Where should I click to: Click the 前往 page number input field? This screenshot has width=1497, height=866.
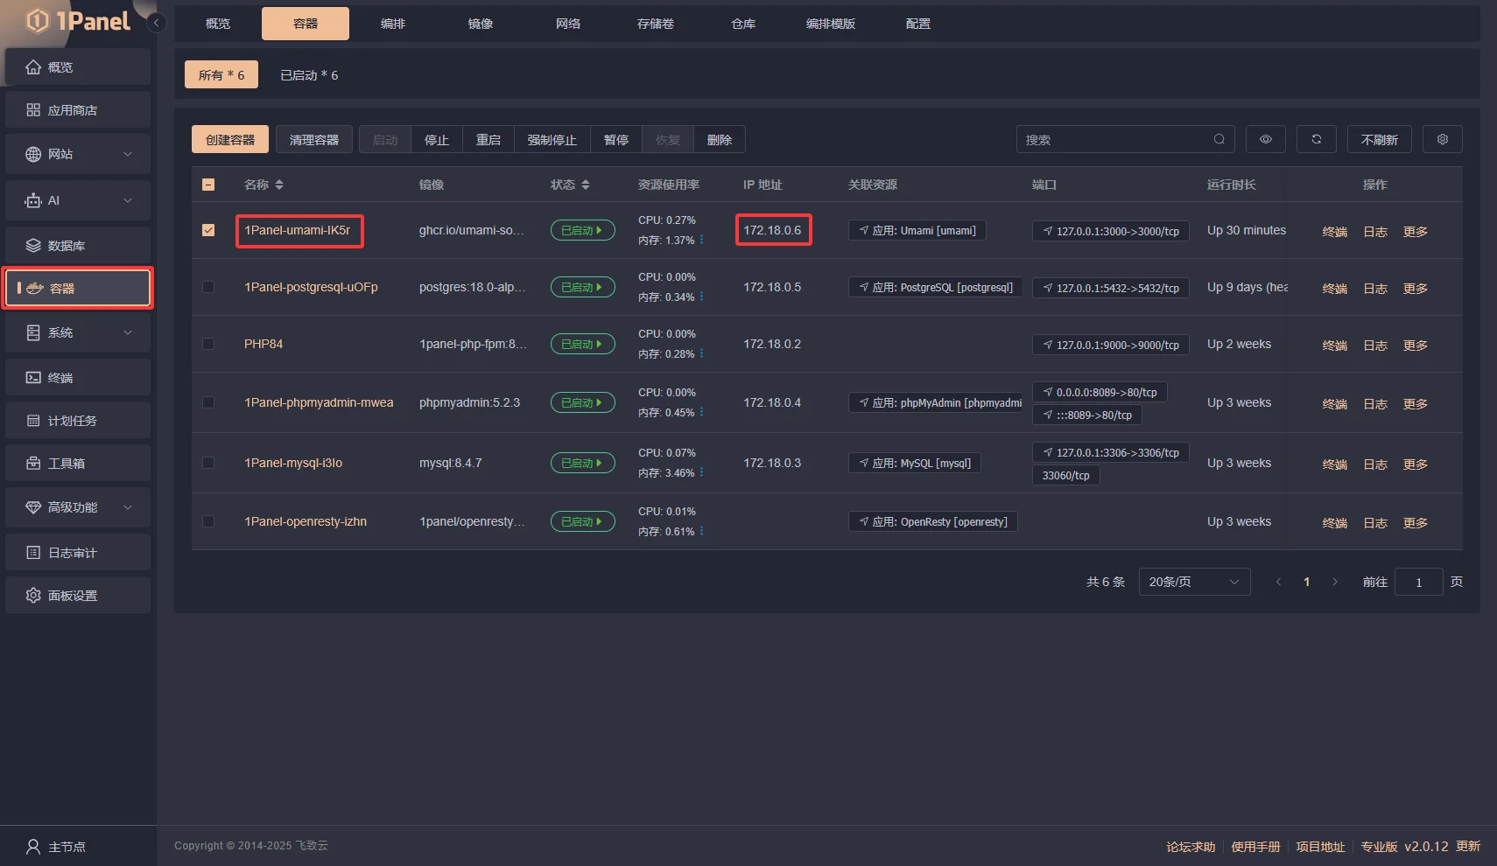coord(1417,583)
